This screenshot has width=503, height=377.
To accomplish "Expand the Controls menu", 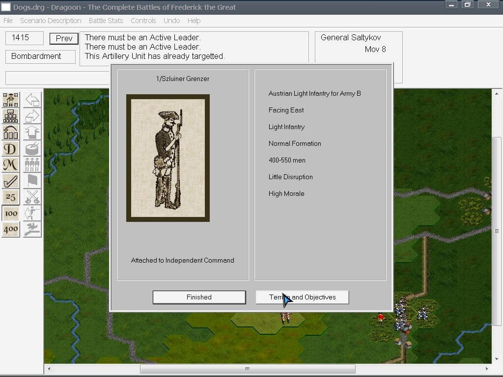I will 143,21.
